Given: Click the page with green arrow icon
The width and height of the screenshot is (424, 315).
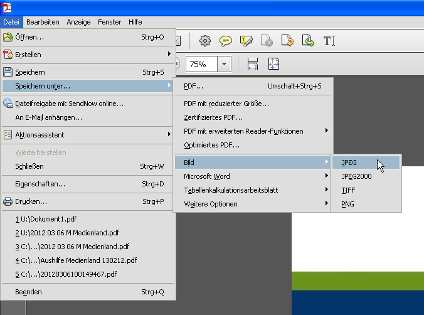Looking at the screenshot, I should 308,41.
